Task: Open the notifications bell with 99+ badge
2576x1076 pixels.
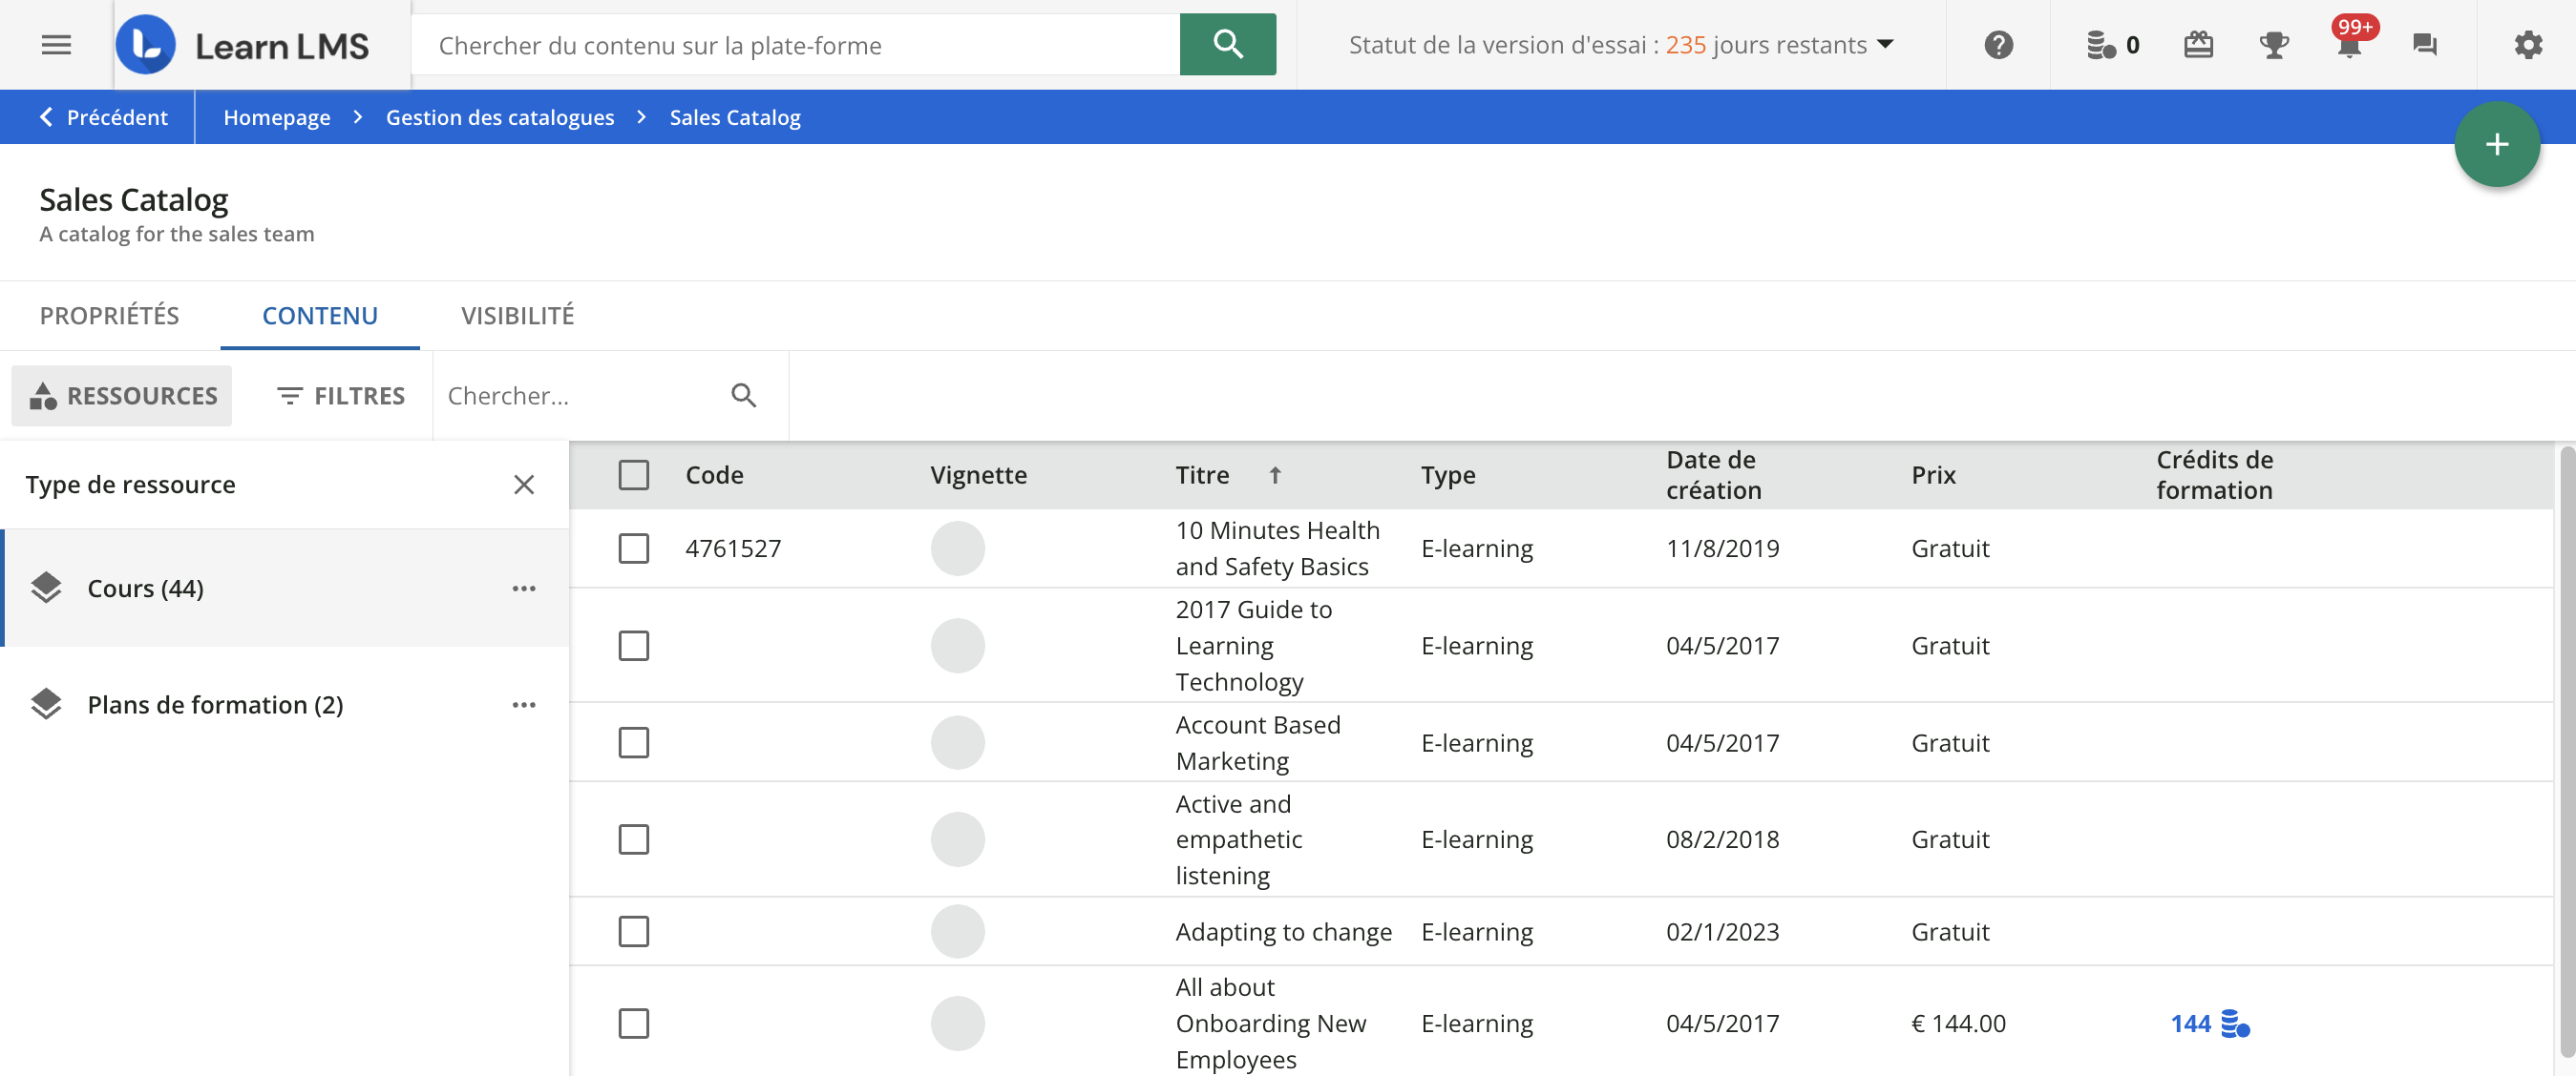Action: [x=2349, y=45]
